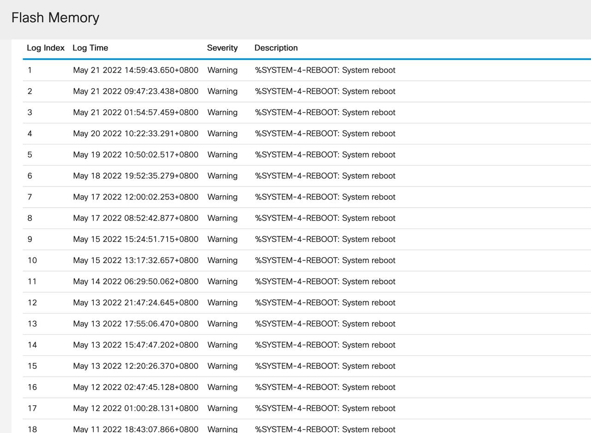Image resolution: width=591 pixels, height=433 pixels.
Task: Select log time May 13 2022 12:20:26.370+0800
Action: [136, 366]
